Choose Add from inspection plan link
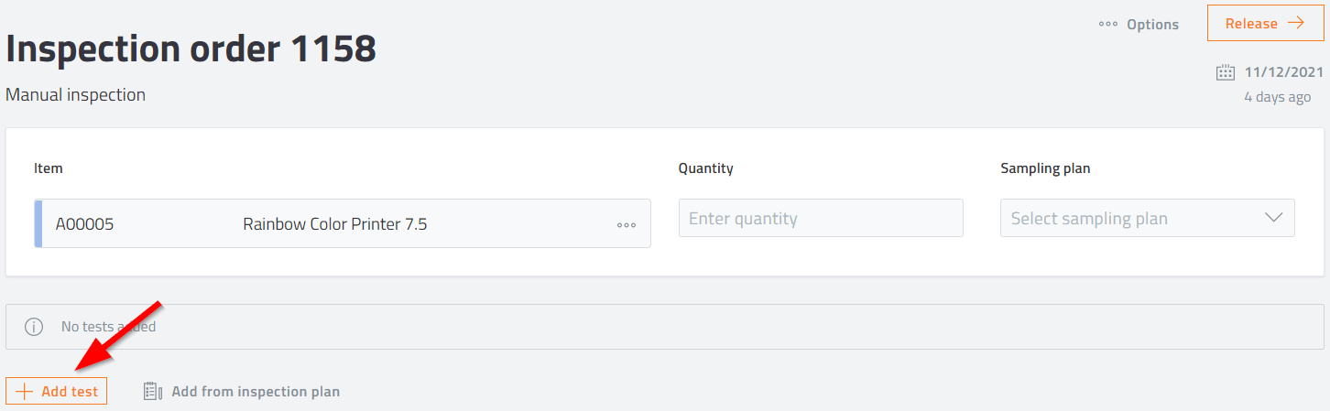Viewport: 1330px width, 411px height. pyautogui.click(x=256, y=392)
